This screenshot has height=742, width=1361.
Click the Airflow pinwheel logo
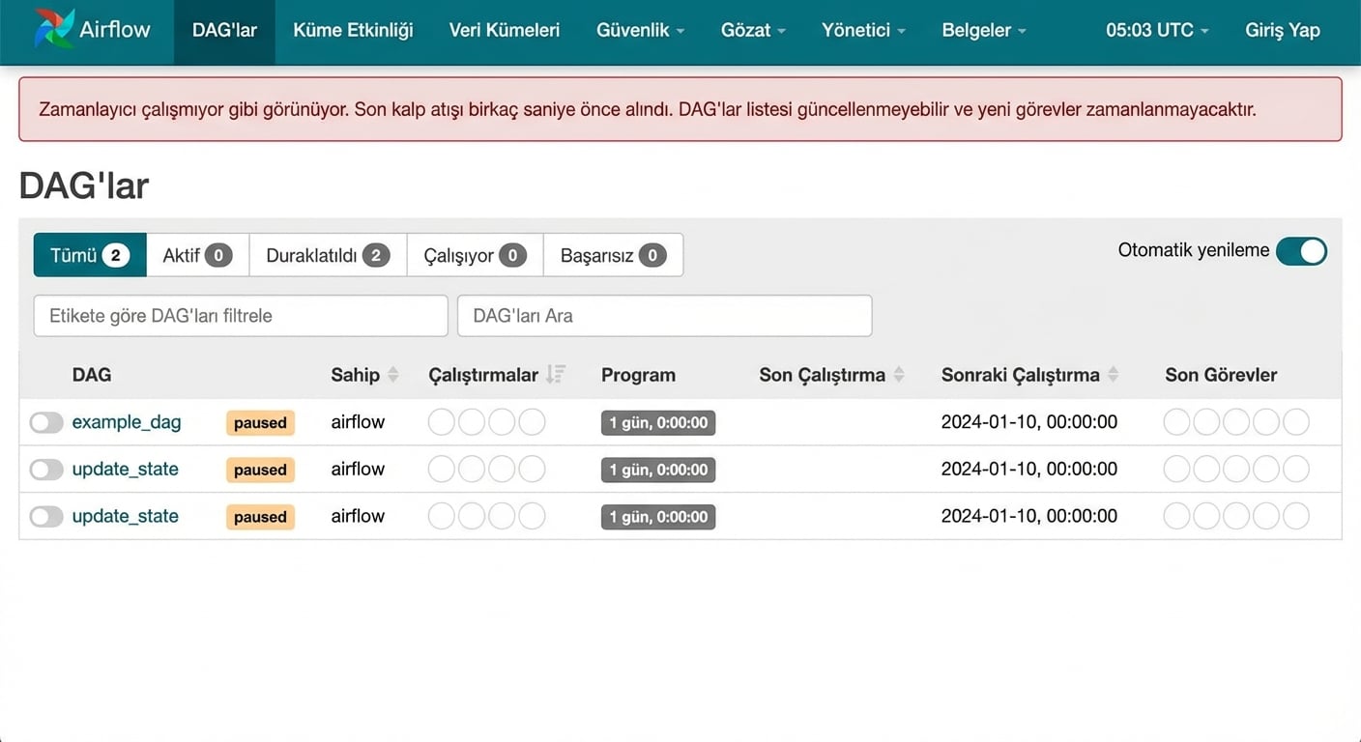coord(54,29)
